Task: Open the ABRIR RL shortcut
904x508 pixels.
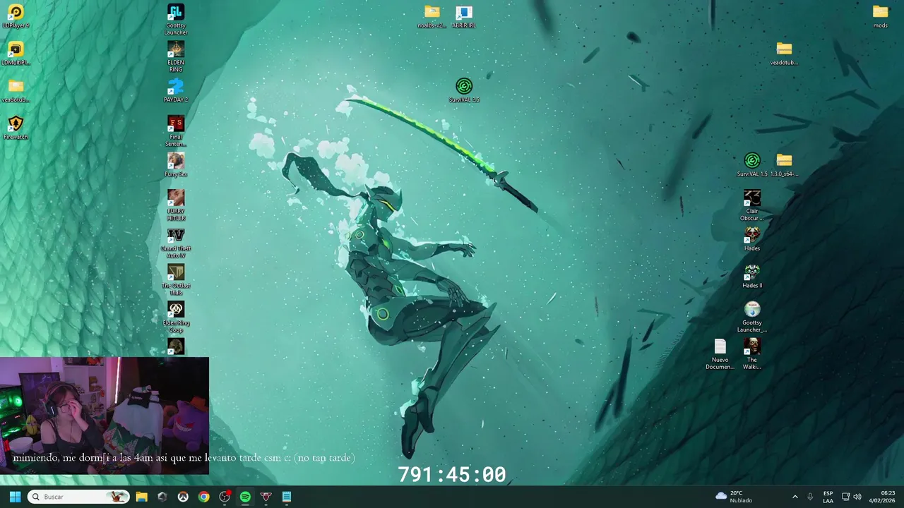Action: pos(463,16)
